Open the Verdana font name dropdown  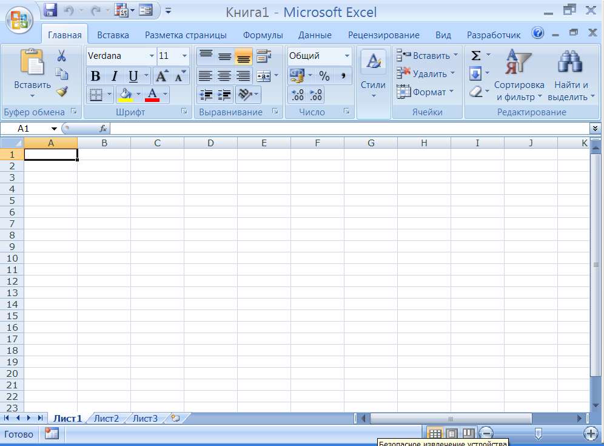click(x=152, y=56)
